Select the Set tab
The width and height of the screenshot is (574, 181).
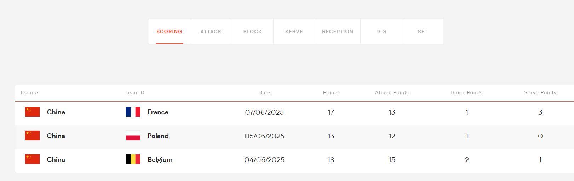pos(423,32)
